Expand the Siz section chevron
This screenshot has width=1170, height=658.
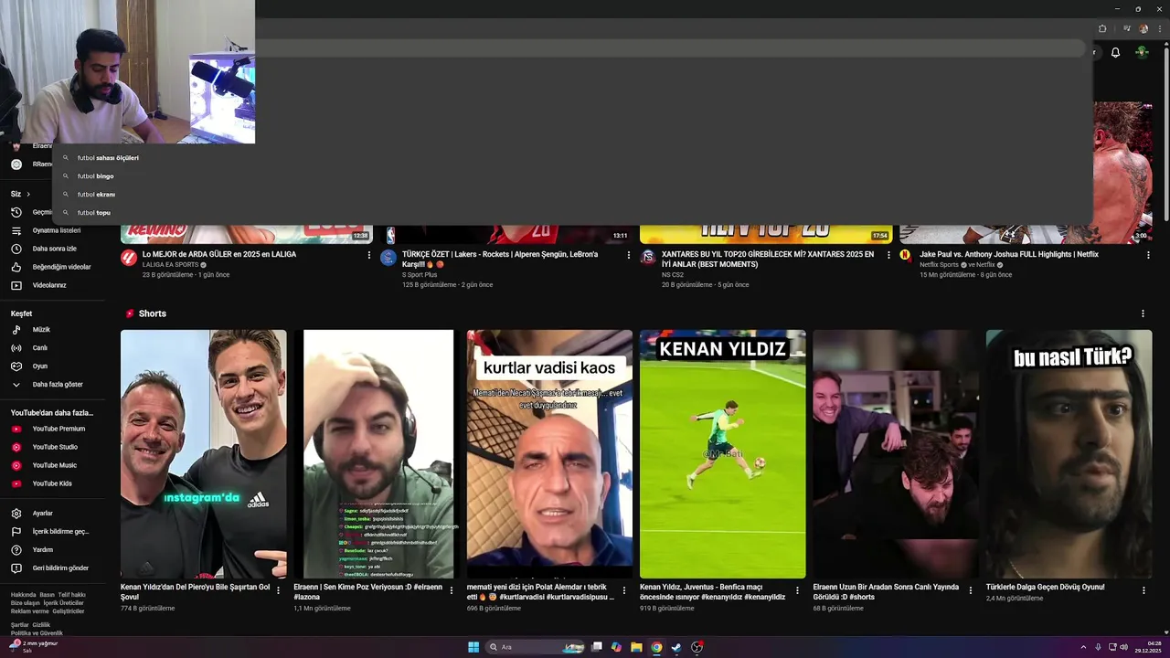click(x=28, y=194)
